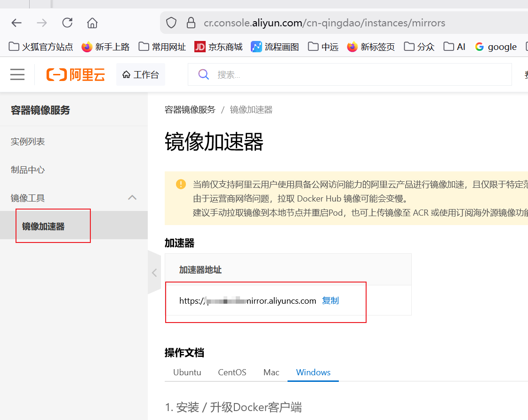Open the 新手上路 bookmark
The image size is (528, 420).
point(105,47)
